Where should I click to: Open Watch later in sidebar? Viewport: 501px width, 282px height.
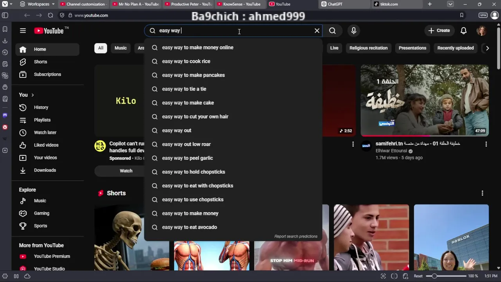(48, 132)
